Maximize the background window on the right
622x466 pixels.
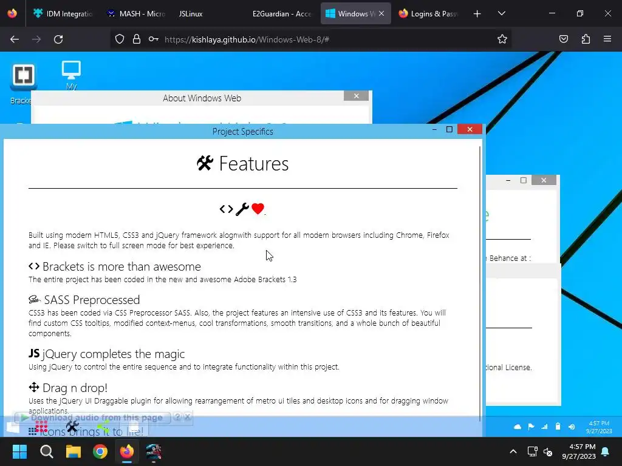point(524,180)
